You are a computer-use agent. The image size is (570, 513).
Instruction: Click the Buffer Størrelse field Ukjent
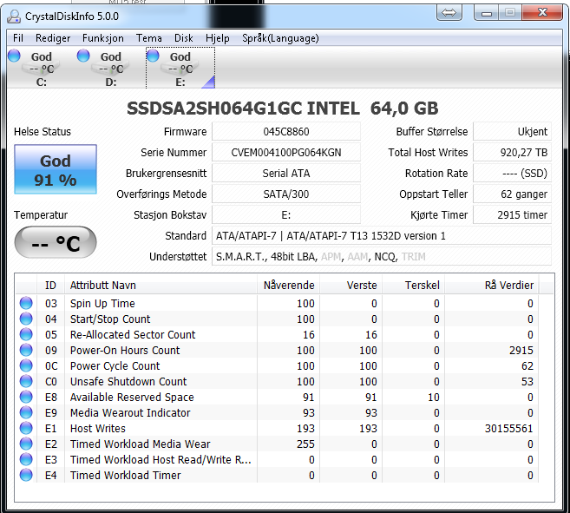tap(512, 132)
